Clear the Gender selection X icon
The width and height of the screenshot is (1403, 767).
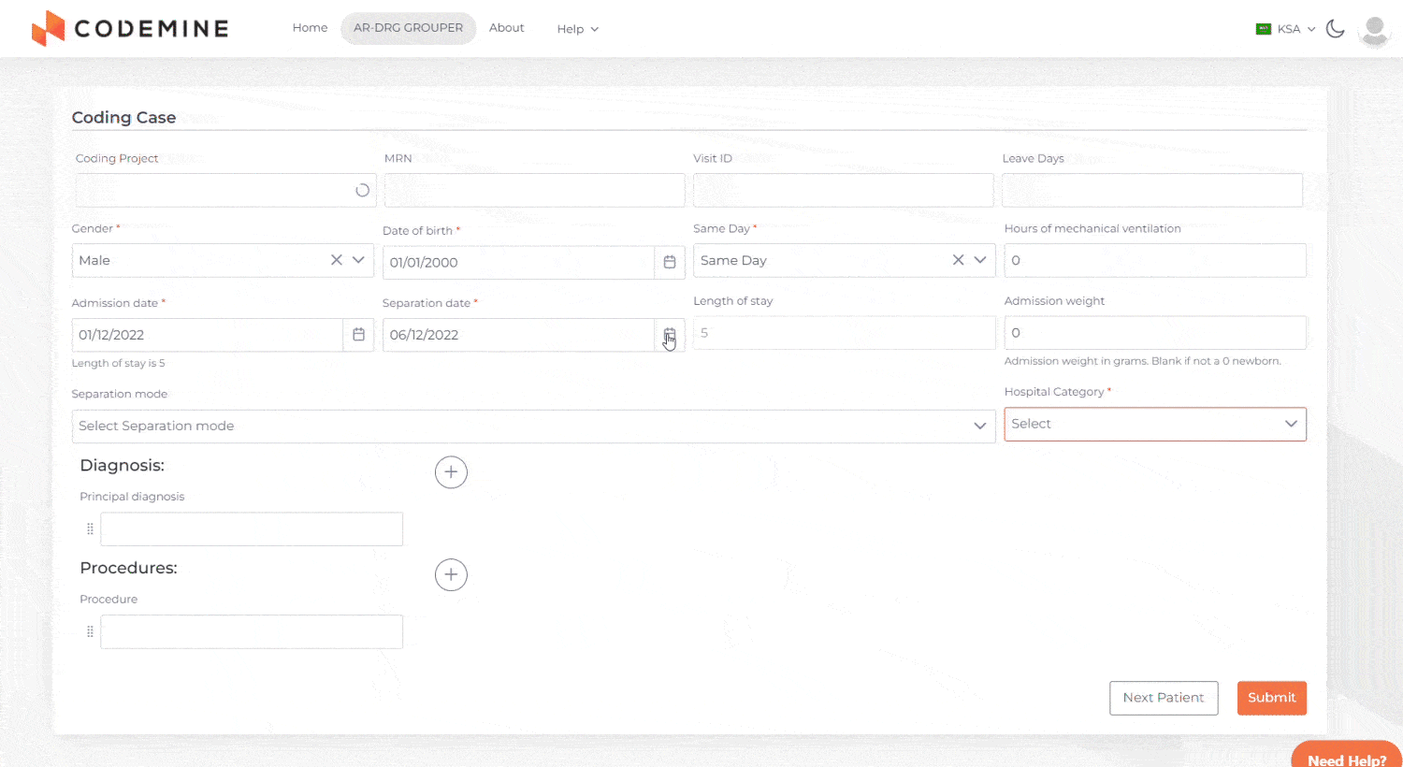pos(337,260)
